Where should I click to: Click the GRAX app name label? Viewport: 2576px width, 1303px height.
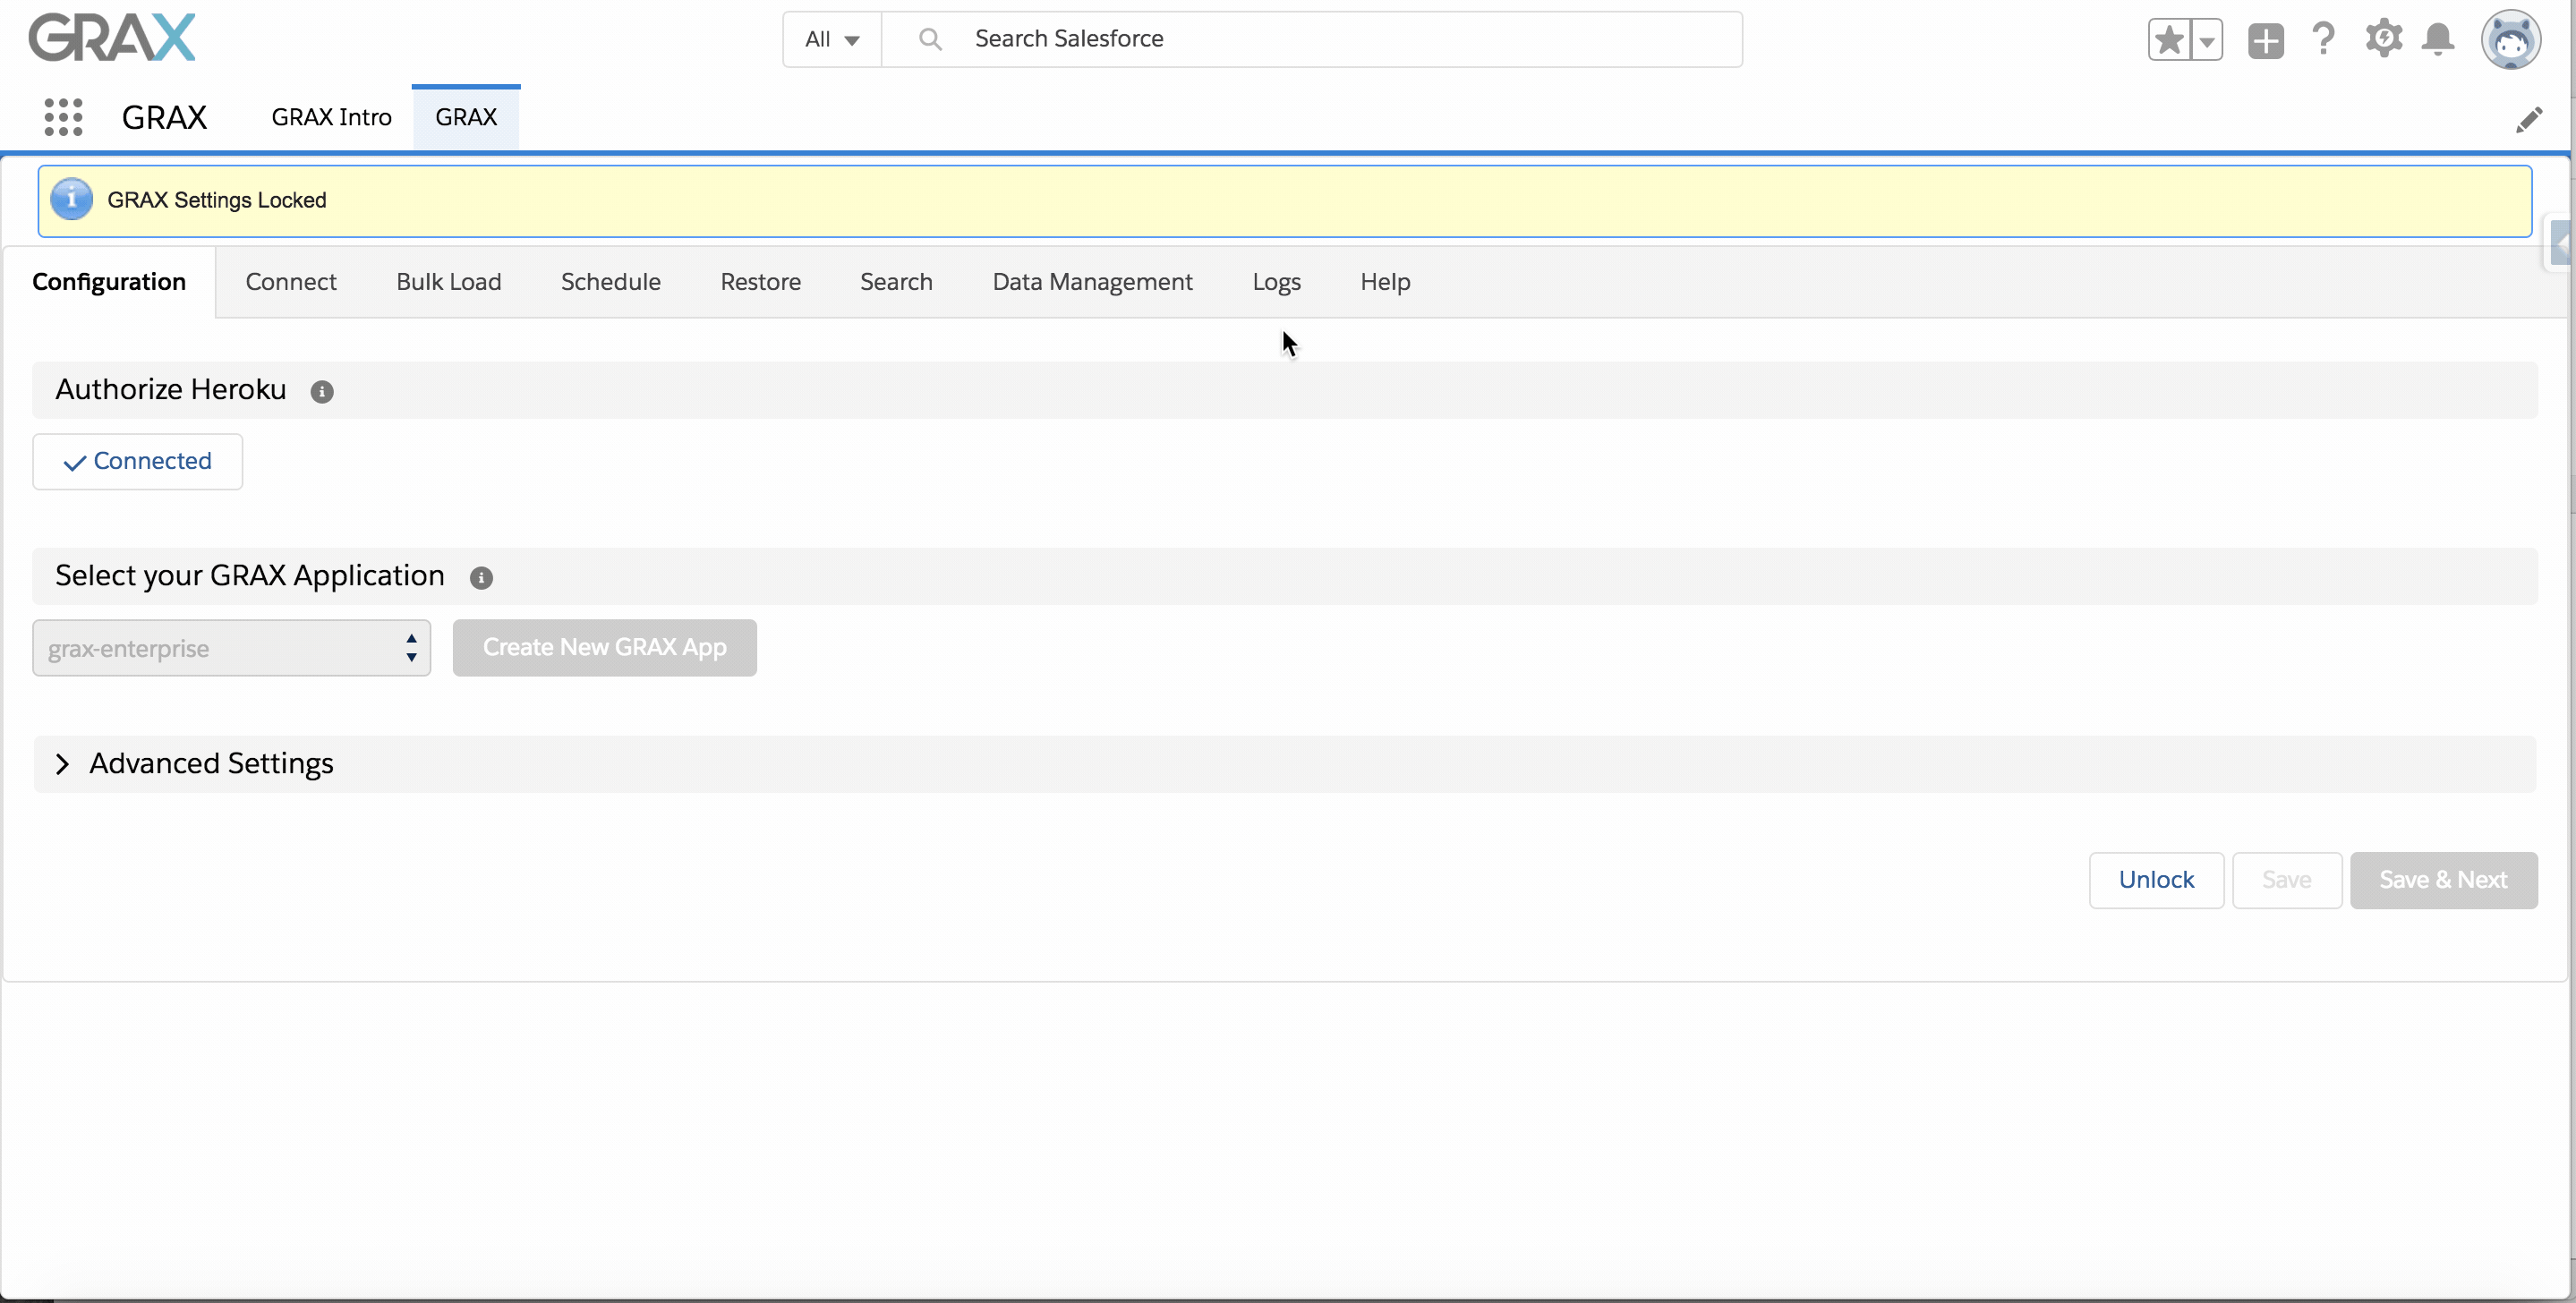point(164,118)
